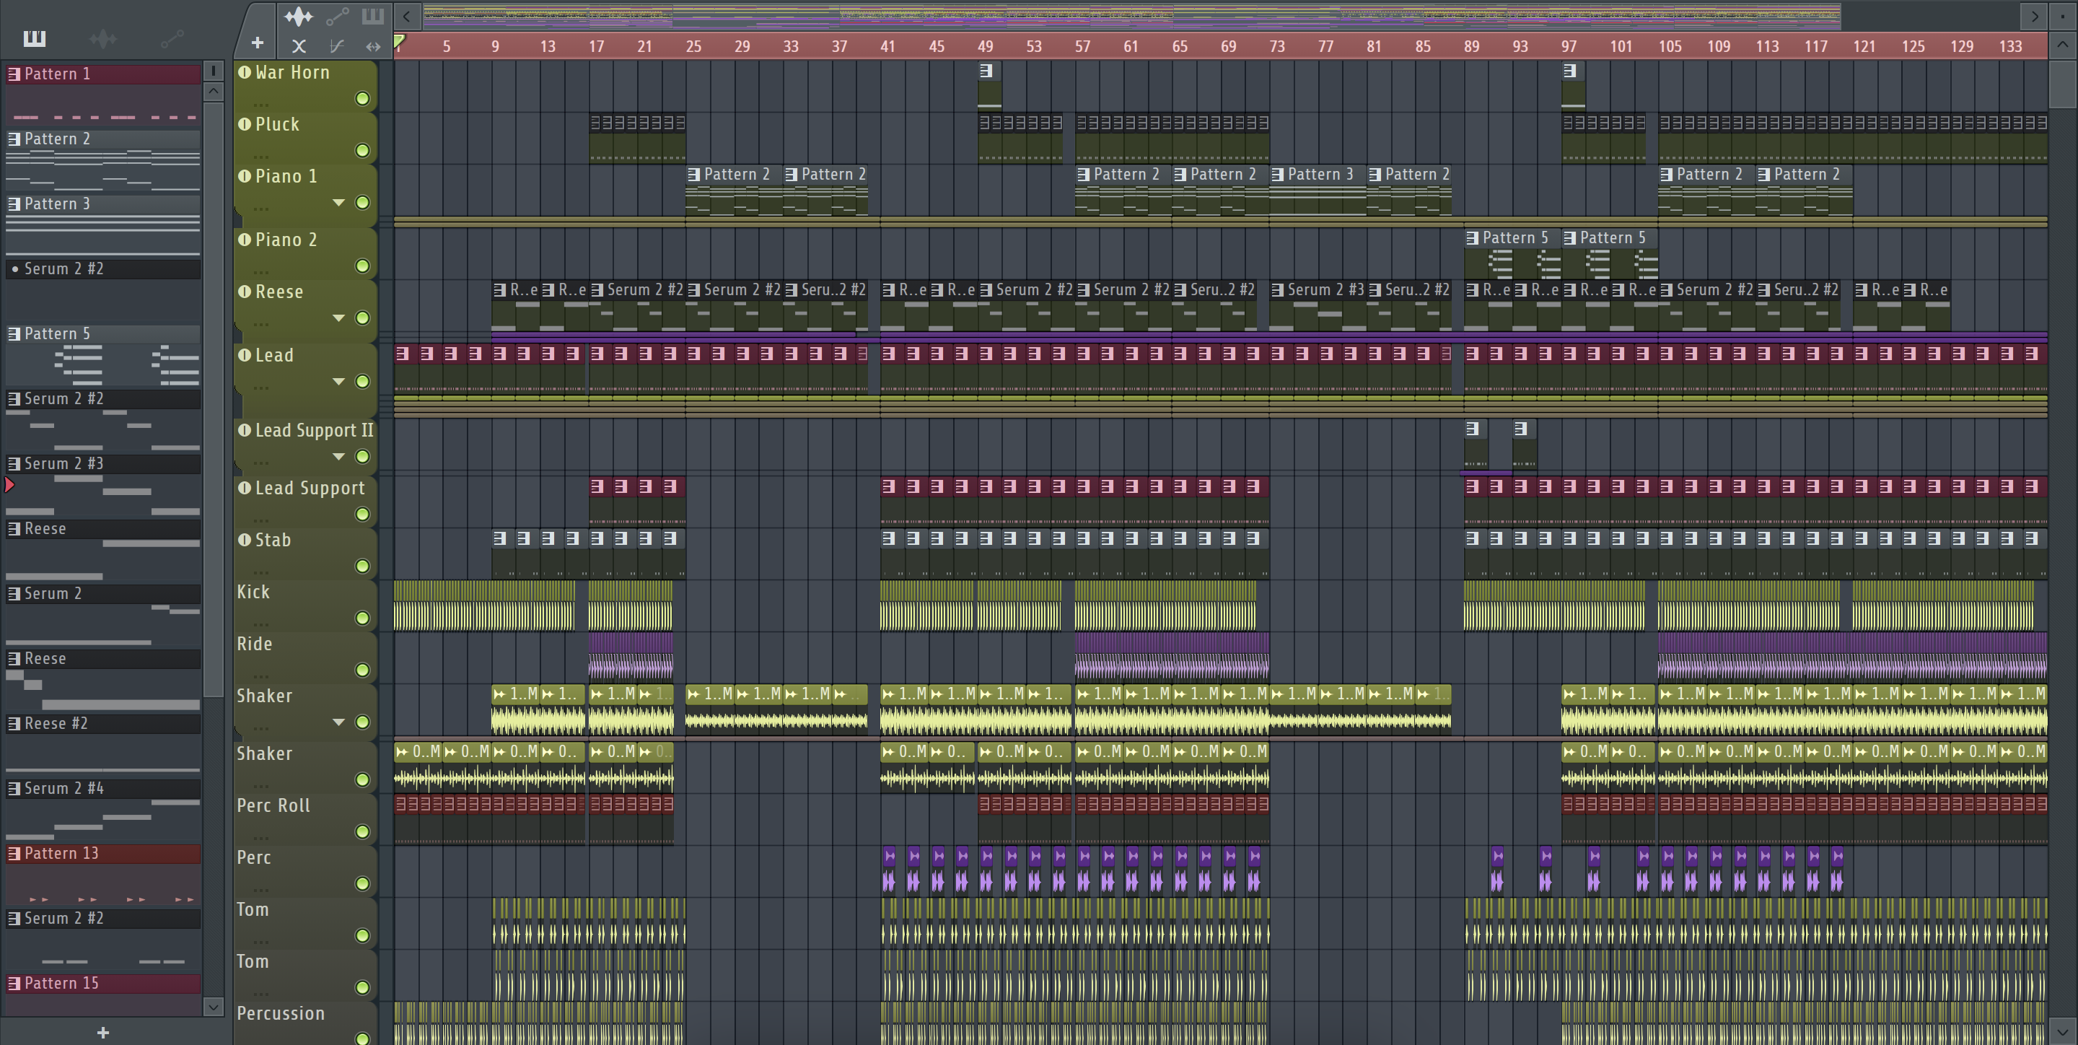Mute the Ride track
Viewport: 2078px width, 1045px height.
[363, 669]
